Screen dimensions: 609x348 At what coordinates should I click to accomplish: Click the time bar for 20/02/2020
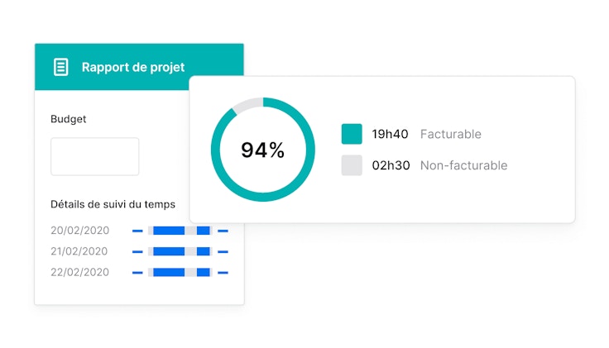(x=180, y=231)
